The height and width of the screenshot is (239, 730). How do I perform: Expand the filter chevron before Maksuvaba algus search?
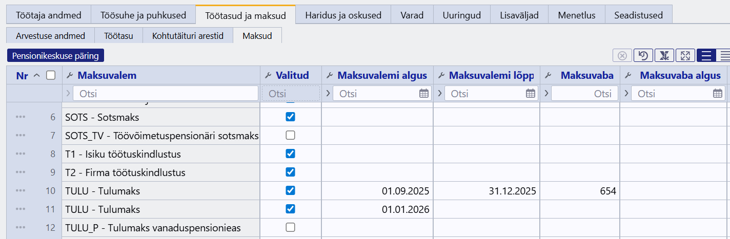point(626,94)
